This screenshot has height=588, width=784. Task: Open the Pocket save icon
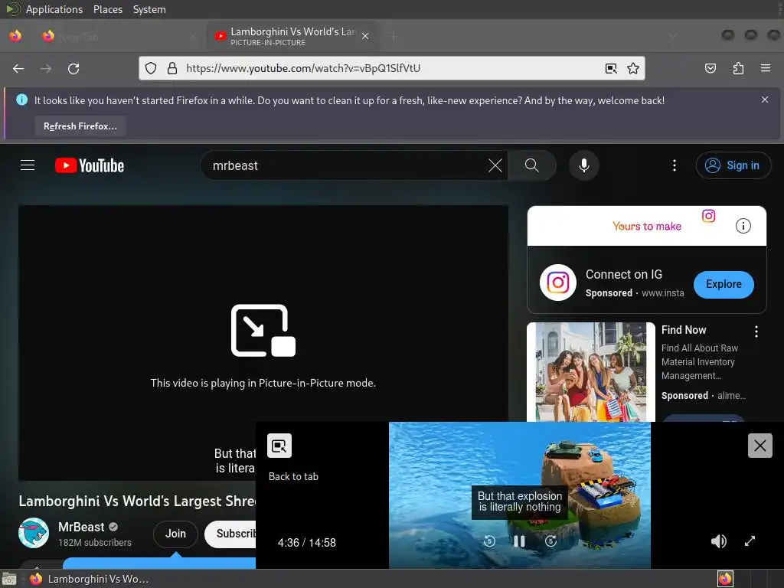[x=710, y=68]
